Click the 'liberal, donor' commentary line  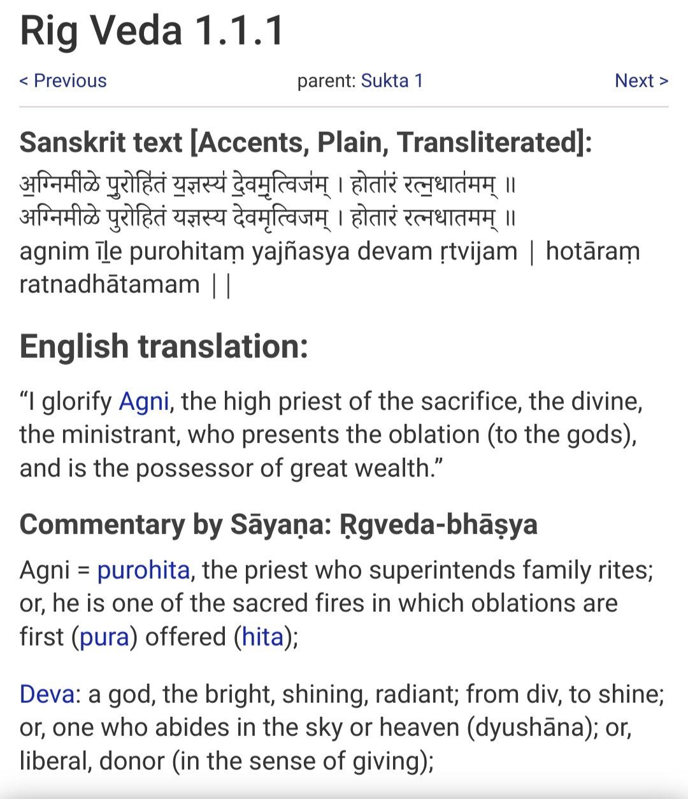pos(227,761)
